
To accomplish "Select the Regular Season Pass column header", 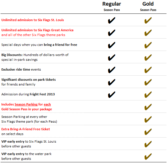I will [x=112, y=6].
